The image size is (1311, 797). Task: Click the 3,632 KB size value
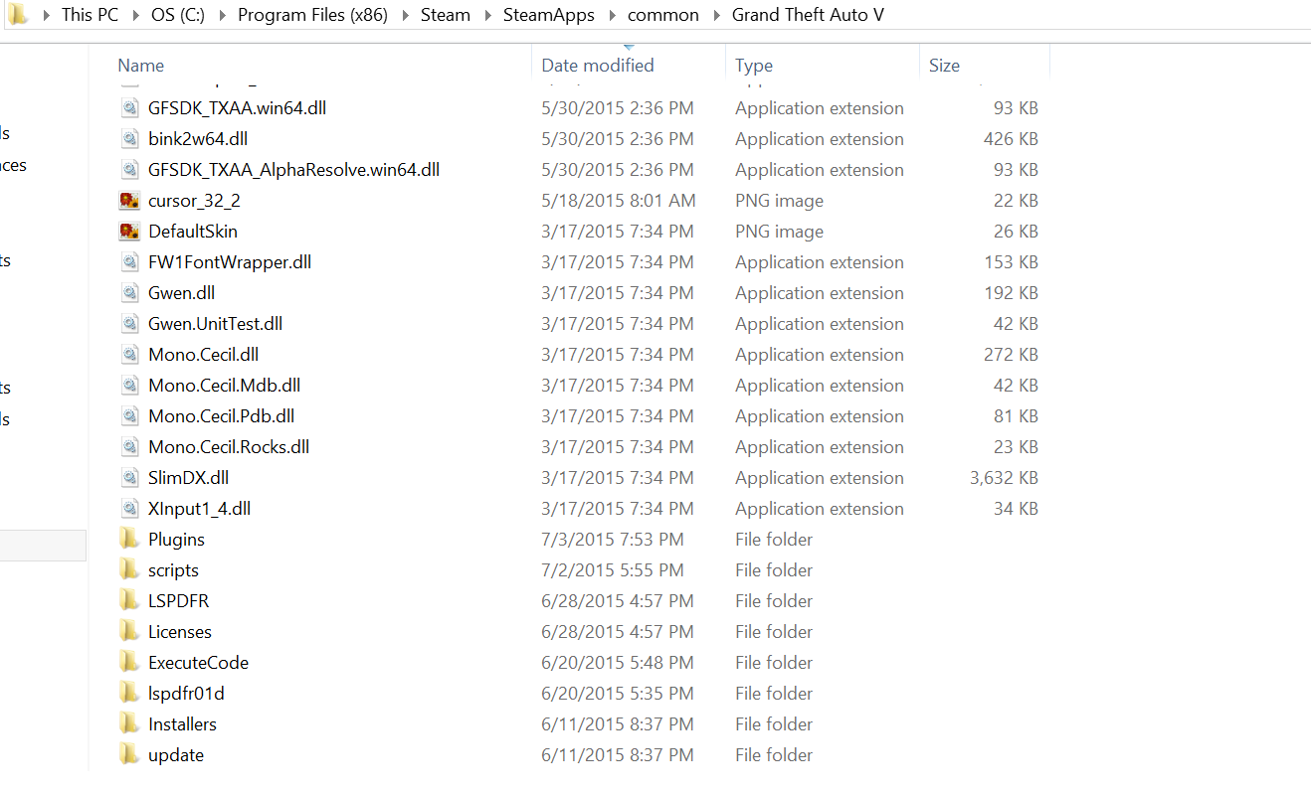1004,478
